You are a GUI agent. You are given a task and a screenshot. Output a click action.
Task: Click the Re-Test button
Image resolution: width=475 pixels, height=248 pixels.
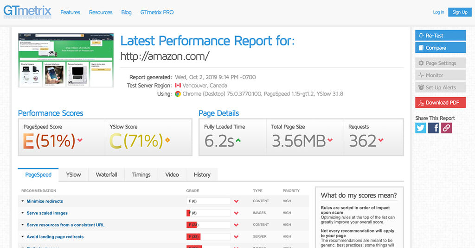tap(440, 35)
